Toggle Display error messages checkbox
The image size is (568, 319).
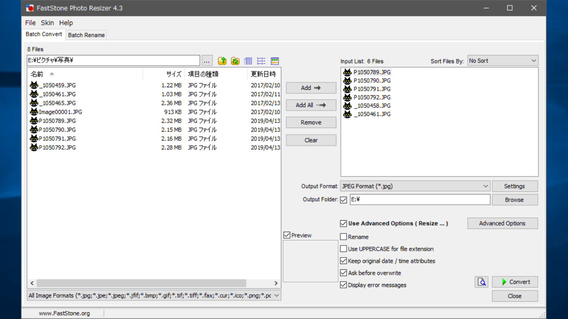343,285
